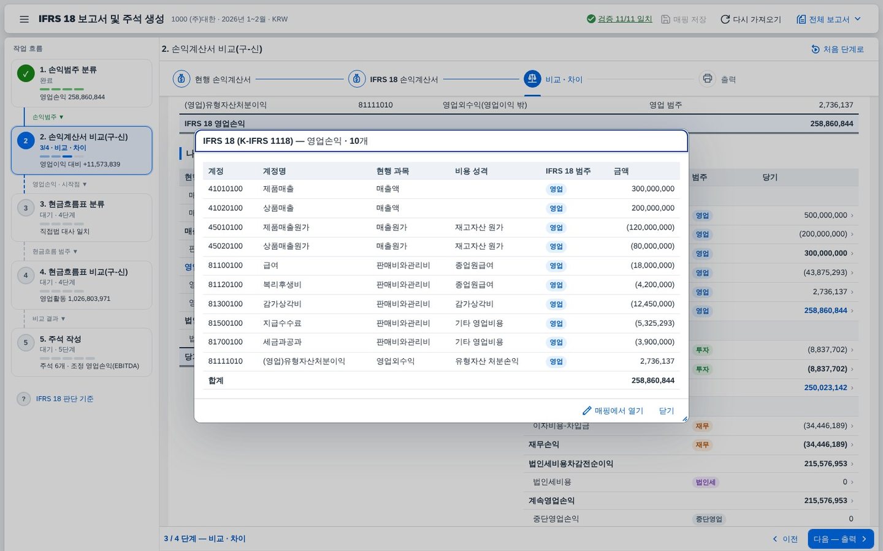Click the balance scale 비교·차이 icon

point(532,79)
